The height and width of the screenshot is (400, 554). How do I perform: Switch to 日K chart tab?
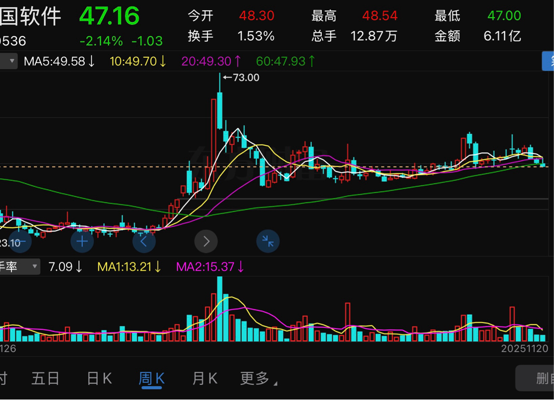pos(99,379)
